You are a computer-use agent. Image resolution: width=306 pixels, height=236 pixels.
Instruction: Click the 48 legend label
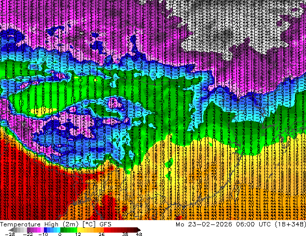pos(139,234)
